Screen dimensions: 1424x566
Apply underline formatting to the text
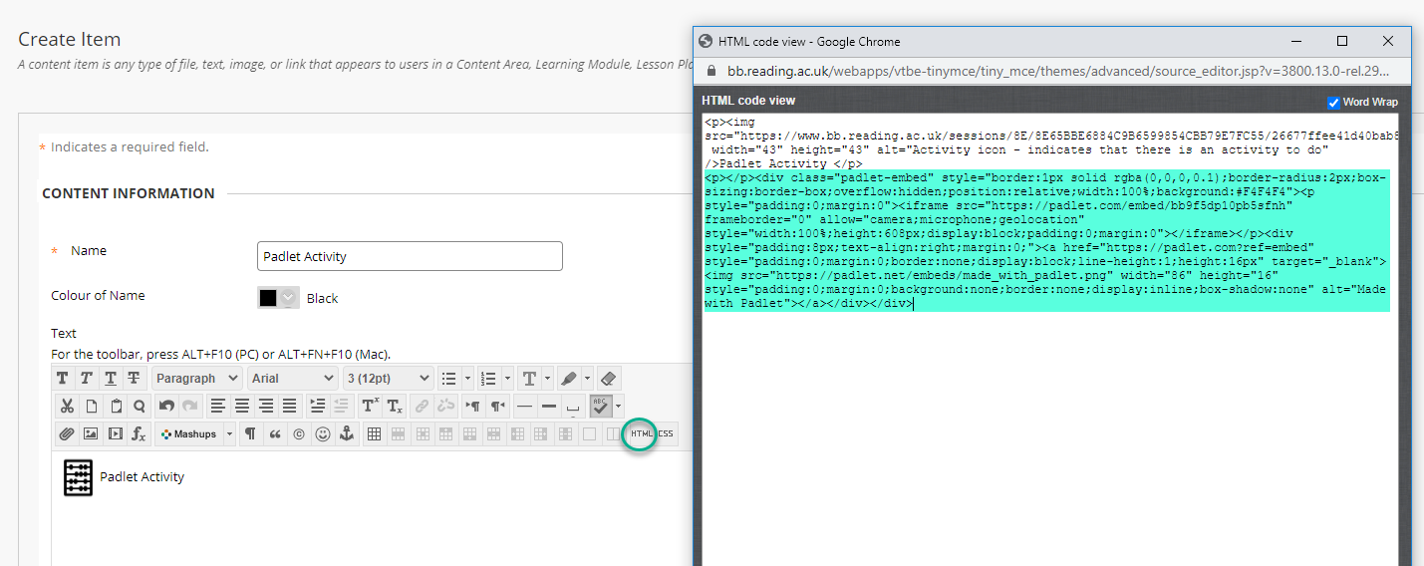pyautogui.click(x=110, y=379)
